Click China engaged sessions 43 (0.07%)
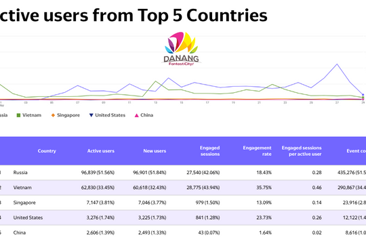Screen dimensions: 366x244 click(x=209, y=232)
